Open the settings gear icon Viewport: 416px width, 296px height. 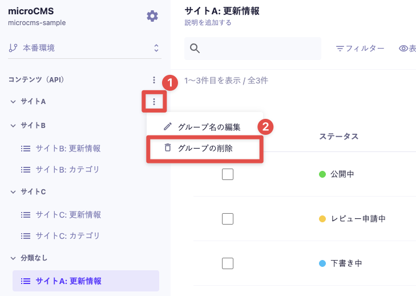tap(152, 16)
